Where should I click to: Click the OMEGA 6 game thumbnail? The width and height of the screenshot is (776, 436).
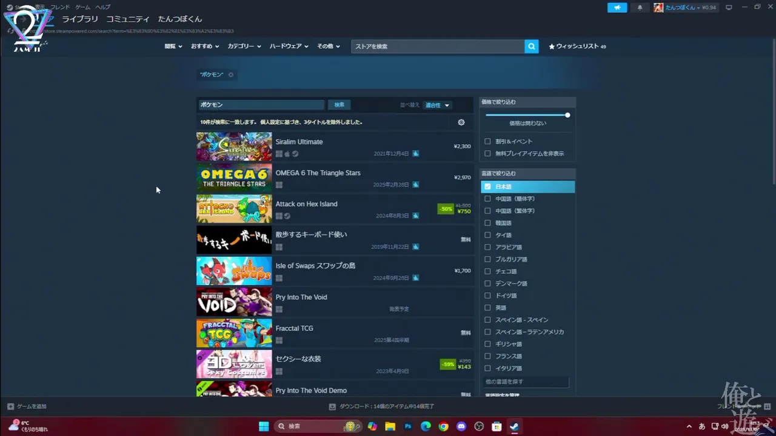[x=234, y=177]
